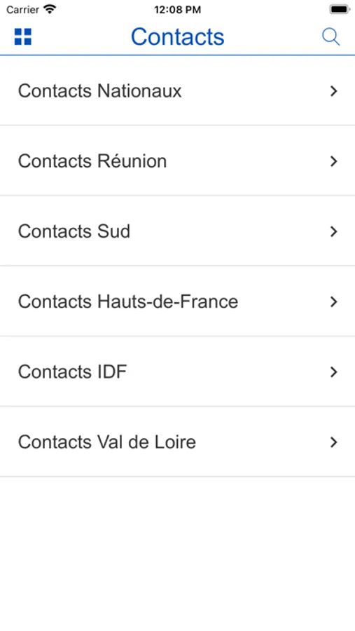Expand chevron next to Contacts Nationaux
This screenshot has width=355, height=631.
[333, 91]
